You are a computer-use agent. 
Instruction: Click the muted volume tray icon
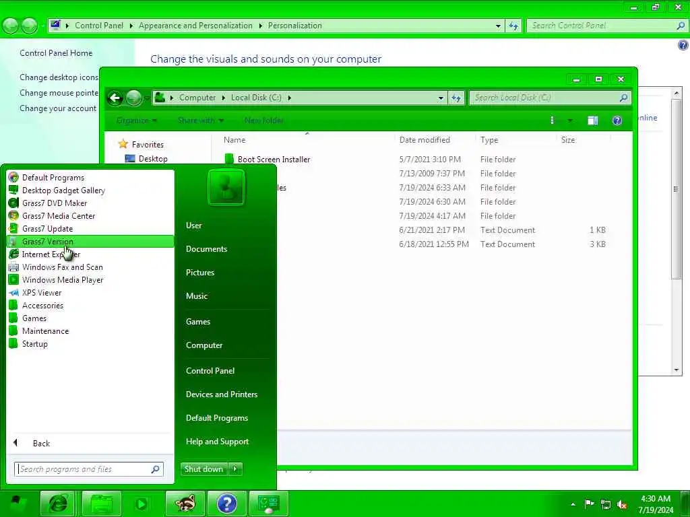(x=622, y=505)
